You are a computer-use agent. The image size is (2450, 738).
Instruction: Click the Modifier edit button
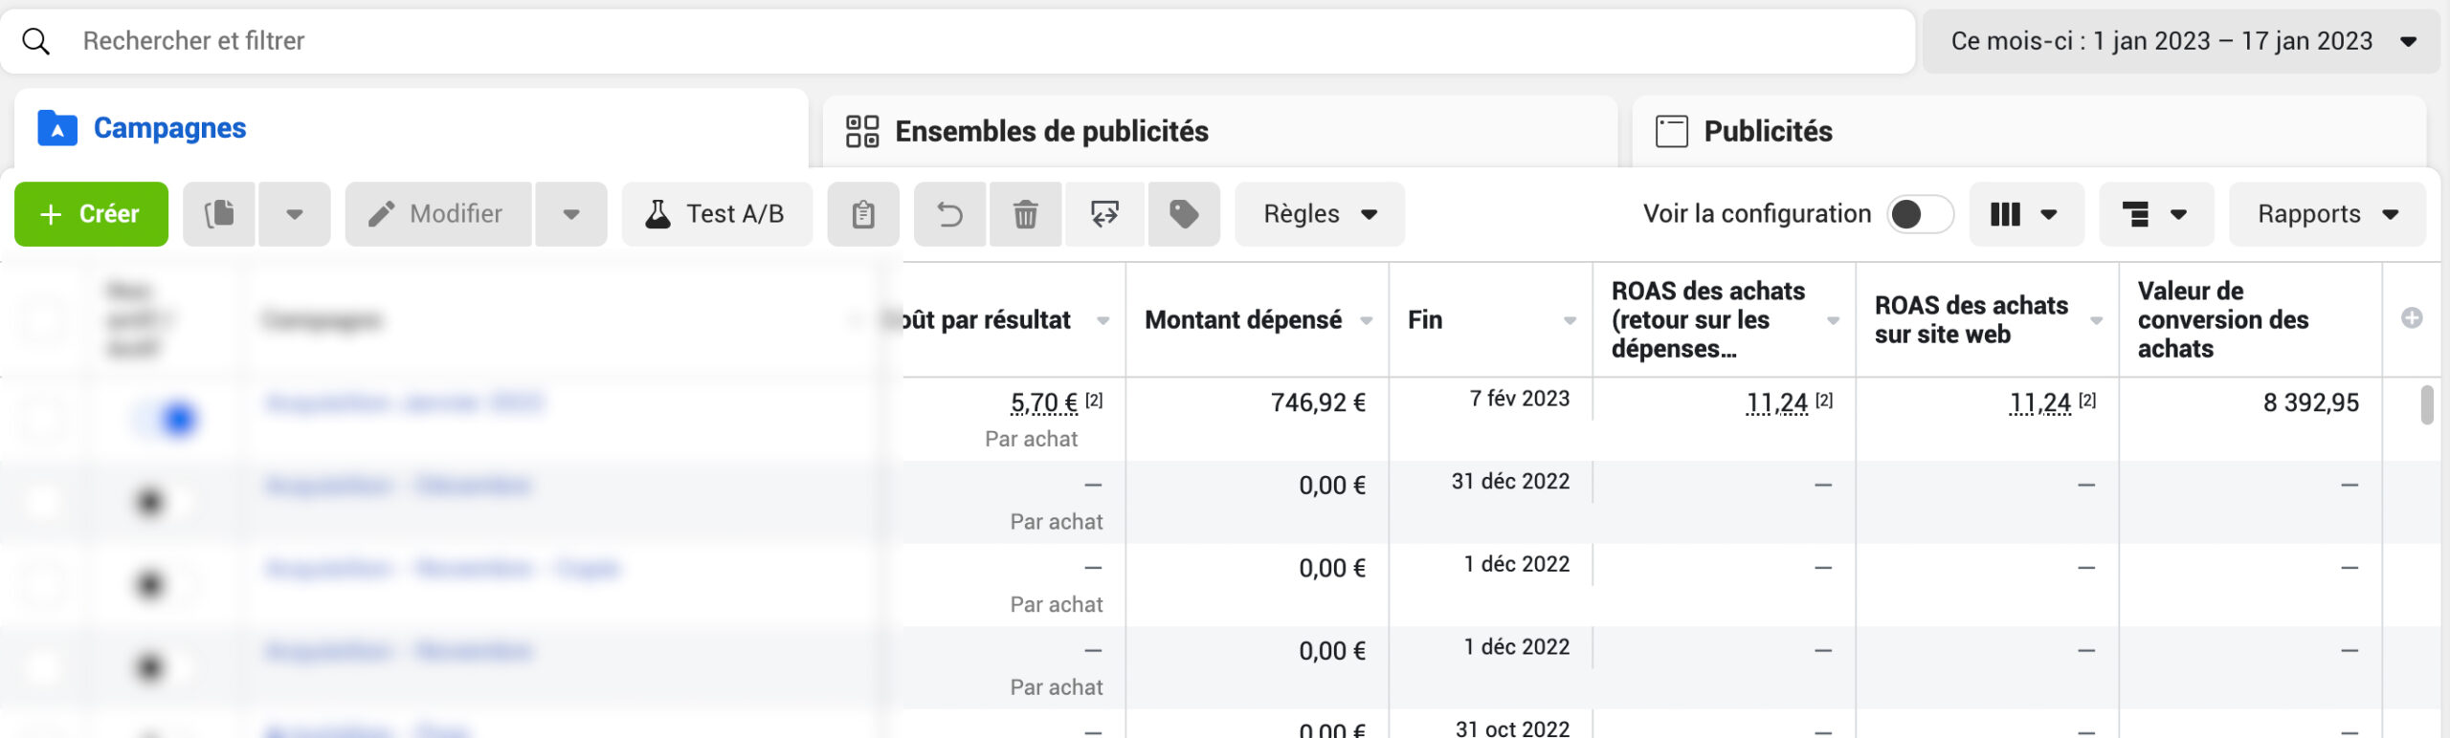tap(438, 214)
